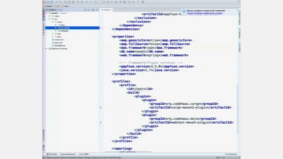The width and height of the screenshot is (283, 159).
Task: Click the Maven import message in status bar
Action: (84, 158)
